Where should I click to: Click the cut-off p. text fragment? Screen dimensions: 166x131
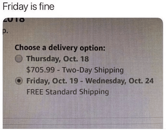[x=5, y=31]
